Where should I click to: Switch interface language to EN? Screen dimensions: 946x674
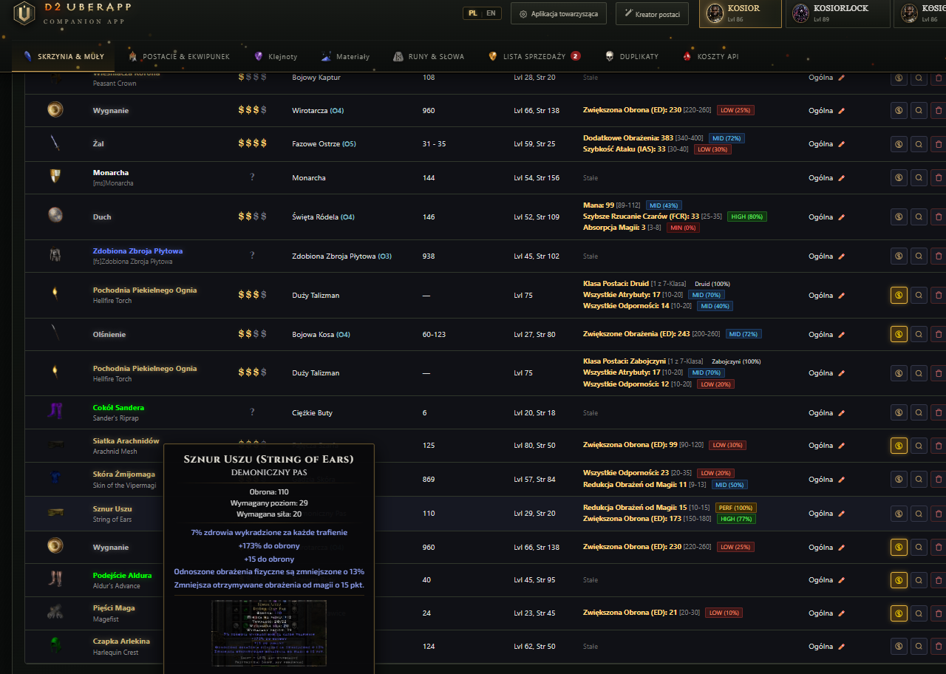click(491, 13)
